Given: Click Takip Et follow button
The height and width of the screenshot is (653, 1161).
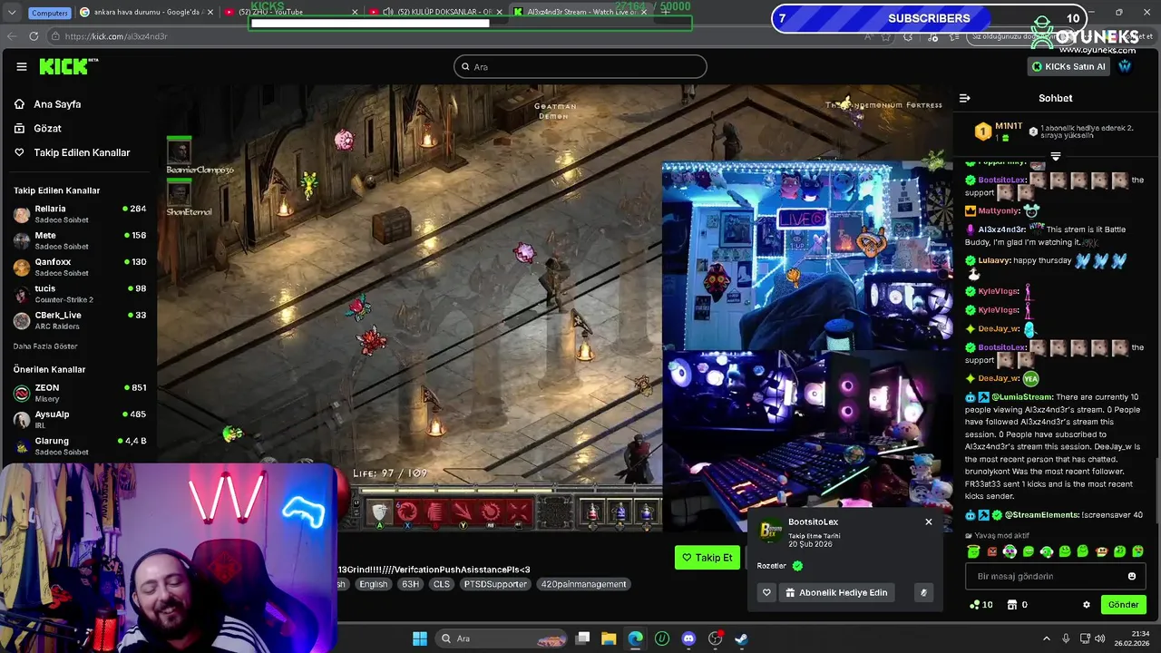Looking at the screenshot, I should pos(707,558).
